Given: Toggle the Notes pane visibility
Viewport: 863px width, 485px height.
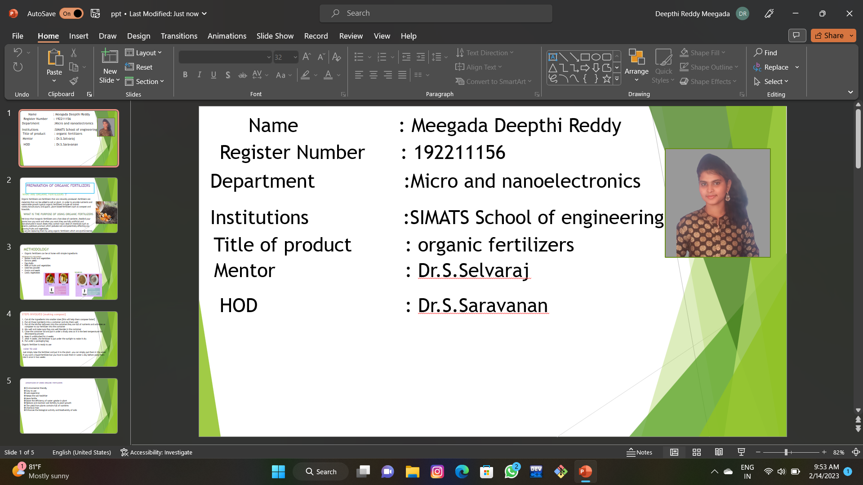Looking at the screenshot, I should click(639, 452).
